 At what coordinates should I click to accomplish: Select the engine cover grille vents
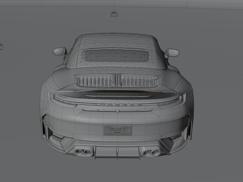click(x=117, y=80)
